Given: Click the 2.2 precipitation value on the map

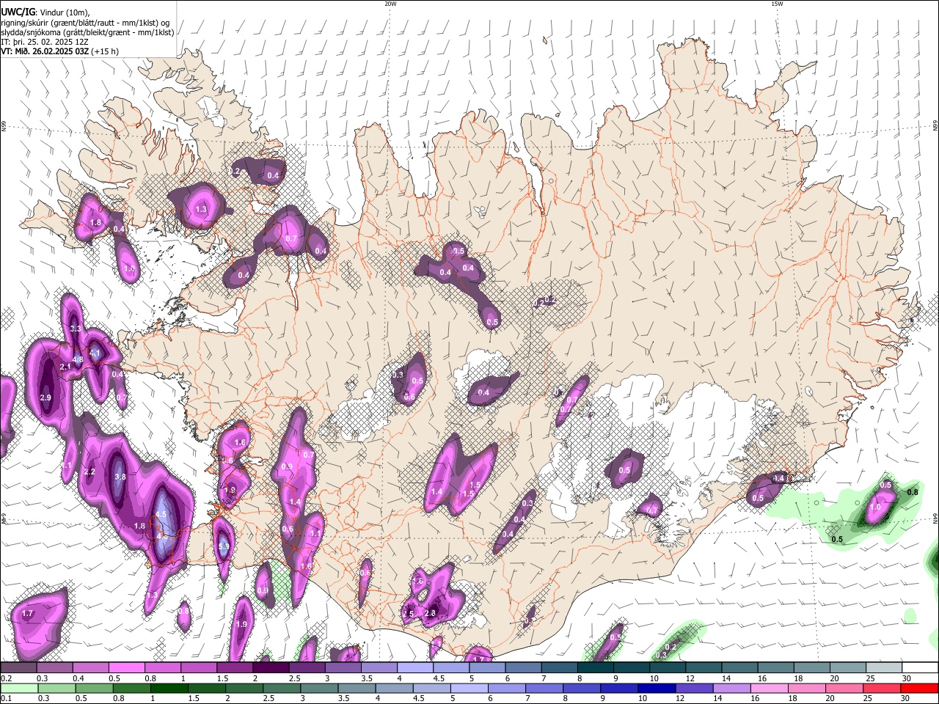Looking at the screenshot, I should point(90,472).
